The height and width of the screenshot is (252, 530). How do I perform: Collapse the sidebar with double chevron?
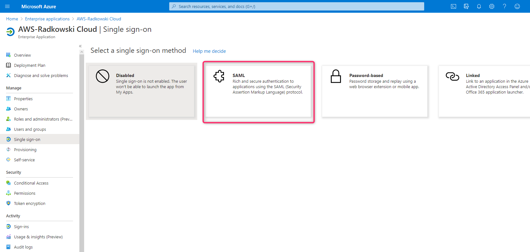(80, 46)
